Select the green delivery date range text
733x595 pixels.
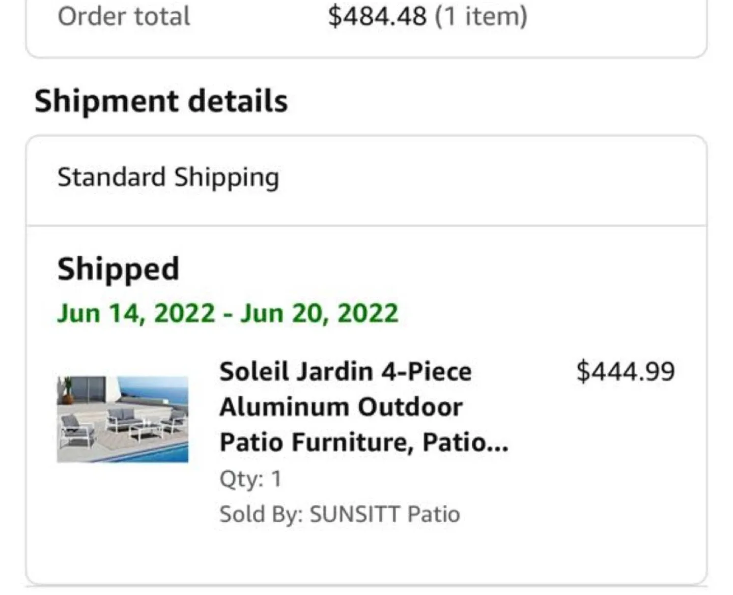coord(228,312)
